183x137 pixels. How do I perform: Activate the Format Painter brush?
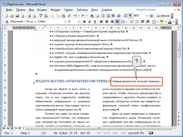pyautogui.click(x=69, y=16)
